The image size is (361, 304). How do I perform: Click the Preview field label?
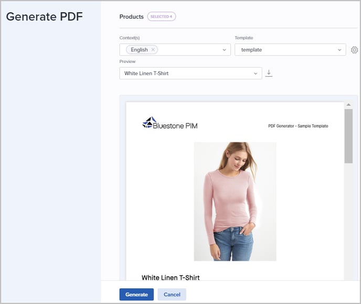coord(128,61)
